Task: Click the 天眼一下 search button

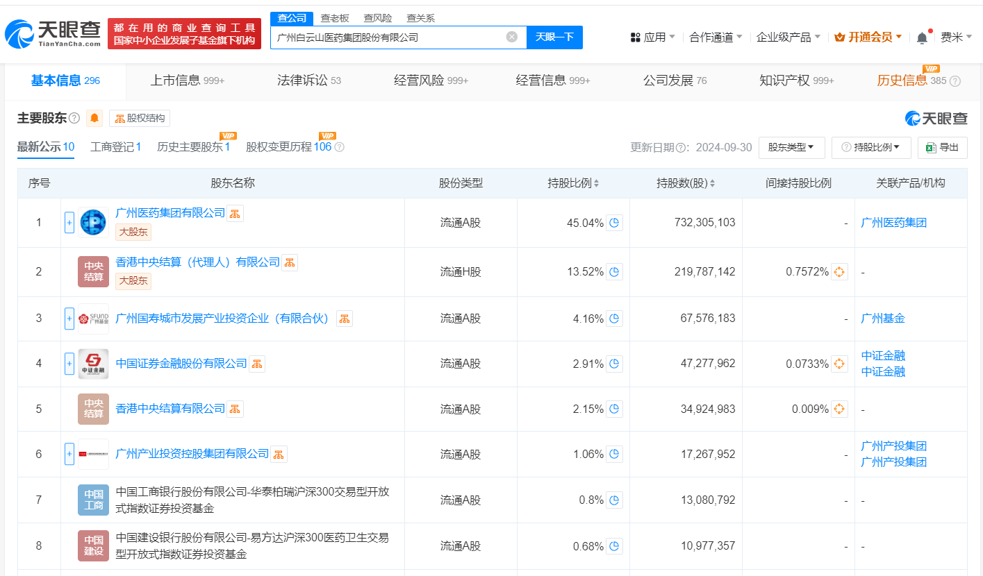Action: pos(554,37)
